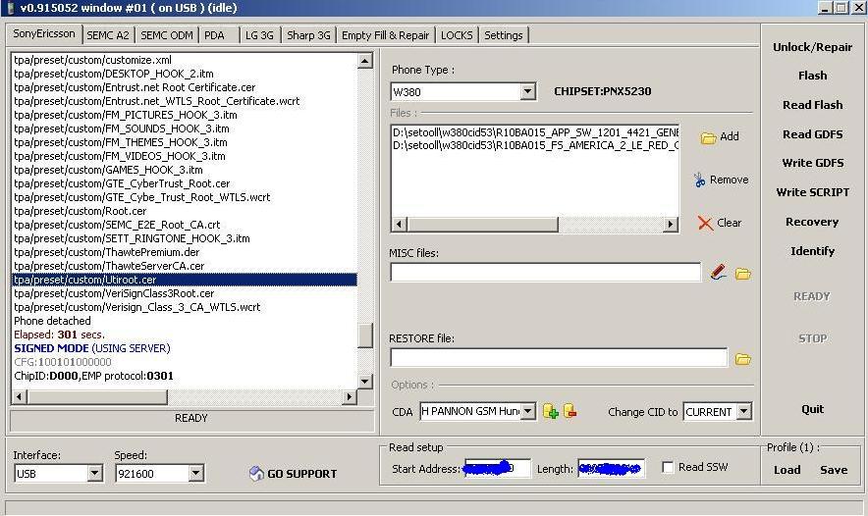Open the LOCKS tab
This screenshot has height=516, width=868.
click(x=457, y=35)
